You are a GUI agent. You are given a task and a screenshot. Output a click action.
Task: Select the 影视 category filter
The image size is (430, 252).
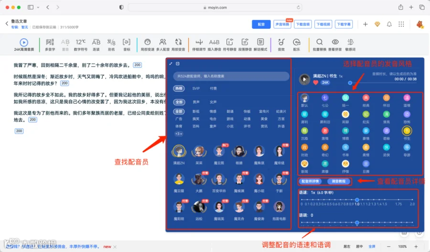click(196, 111)
